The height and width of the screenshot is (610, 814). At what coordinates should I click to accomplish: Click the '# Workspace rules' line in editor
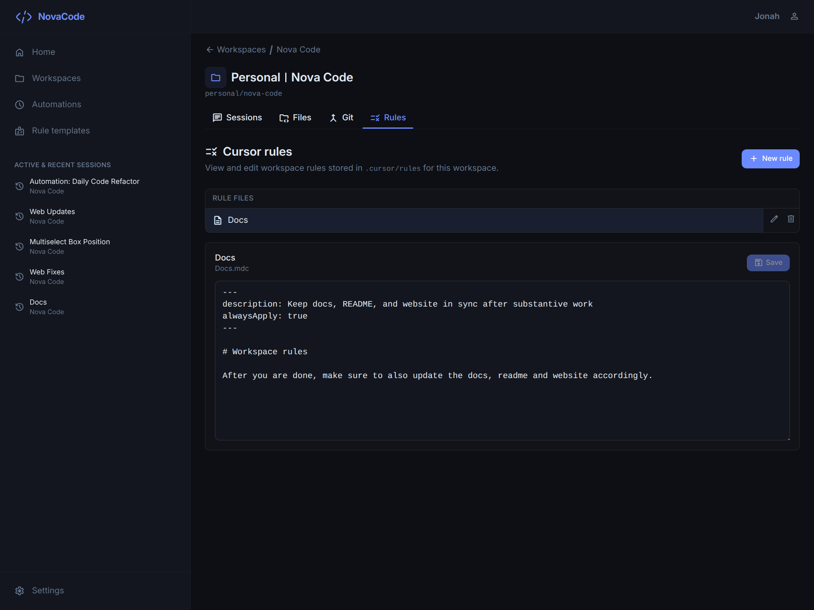coord(265,352)
